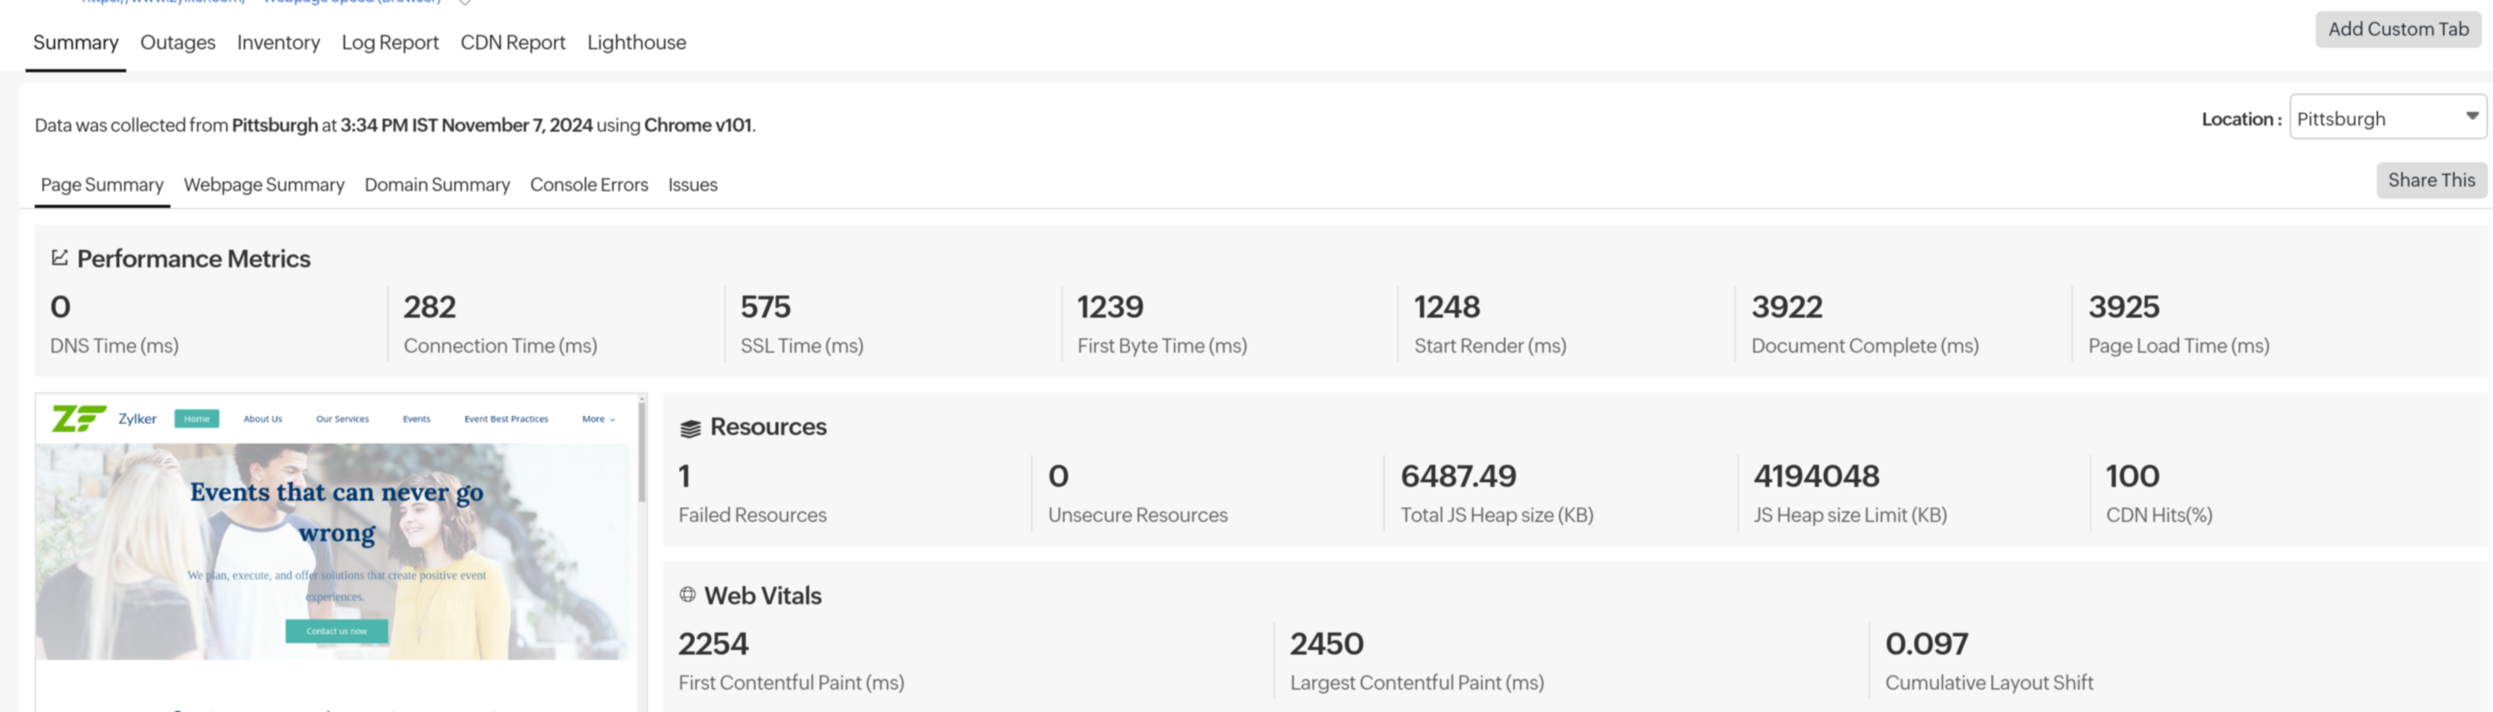This screenshot has width=2493, height=712.
Task: Click the page preview's vertical scrollbar
Action: (641, 451)
